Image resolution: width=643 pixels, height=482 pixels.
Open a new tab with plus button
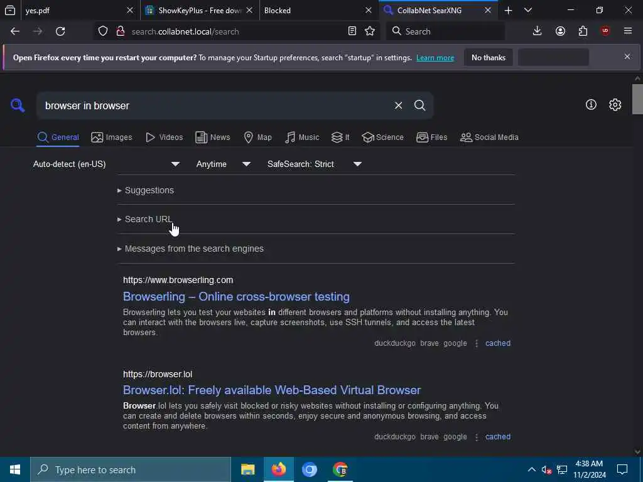(508, 11)
